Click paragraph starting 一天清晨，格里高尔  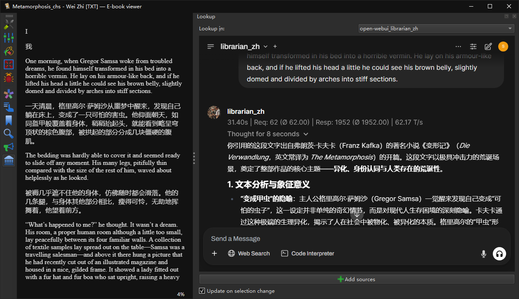coord(103,123)
